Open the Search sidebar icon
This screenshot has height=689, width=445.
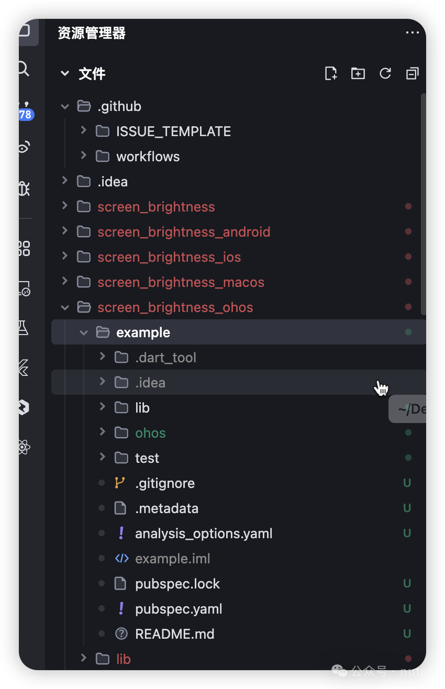pos(24,68)
